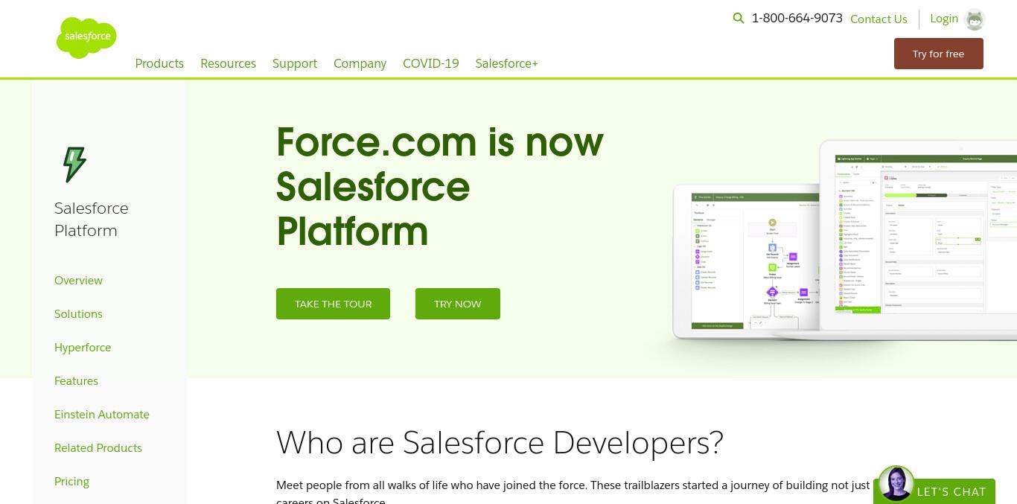Open the Resources menu
Image resolution: width=1017 pixels, height=504 pixels.
coord(228,63)
